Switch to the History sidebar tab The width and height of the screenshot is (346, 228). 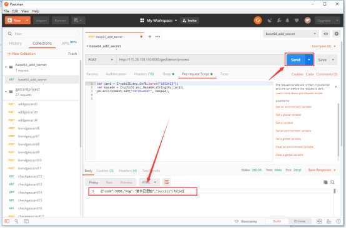pos(16,43)
